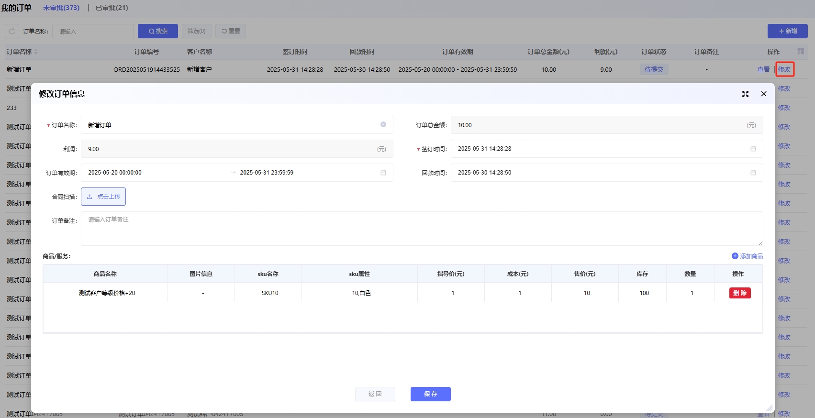Viewport: 815px width, 418px height.
Task: Click the 查看 link for 新增订单
Action: [763, 69]
